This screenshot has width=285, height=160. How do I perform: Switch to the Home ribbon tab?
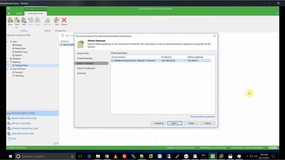coord(19,13)
